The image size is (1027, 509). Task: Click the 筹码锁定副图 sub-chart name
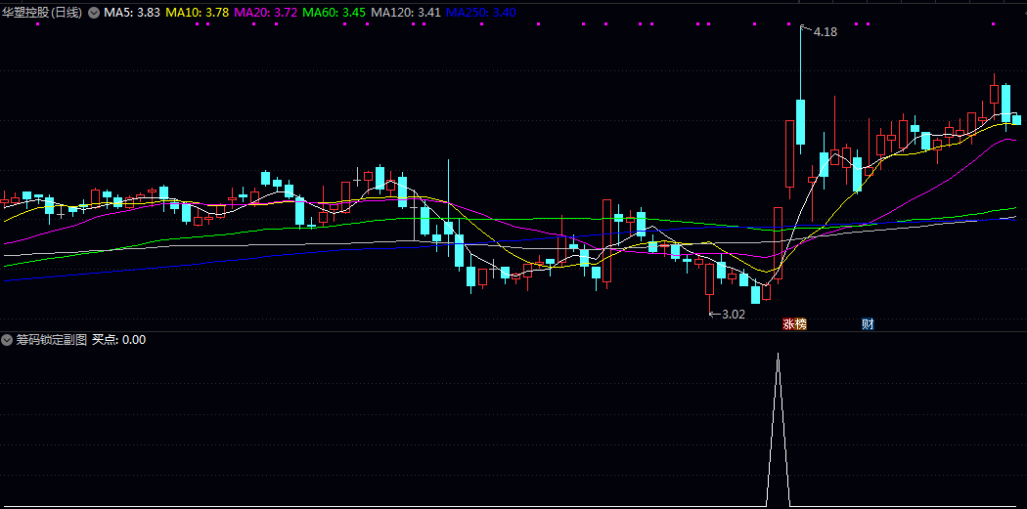pos(51,340)
